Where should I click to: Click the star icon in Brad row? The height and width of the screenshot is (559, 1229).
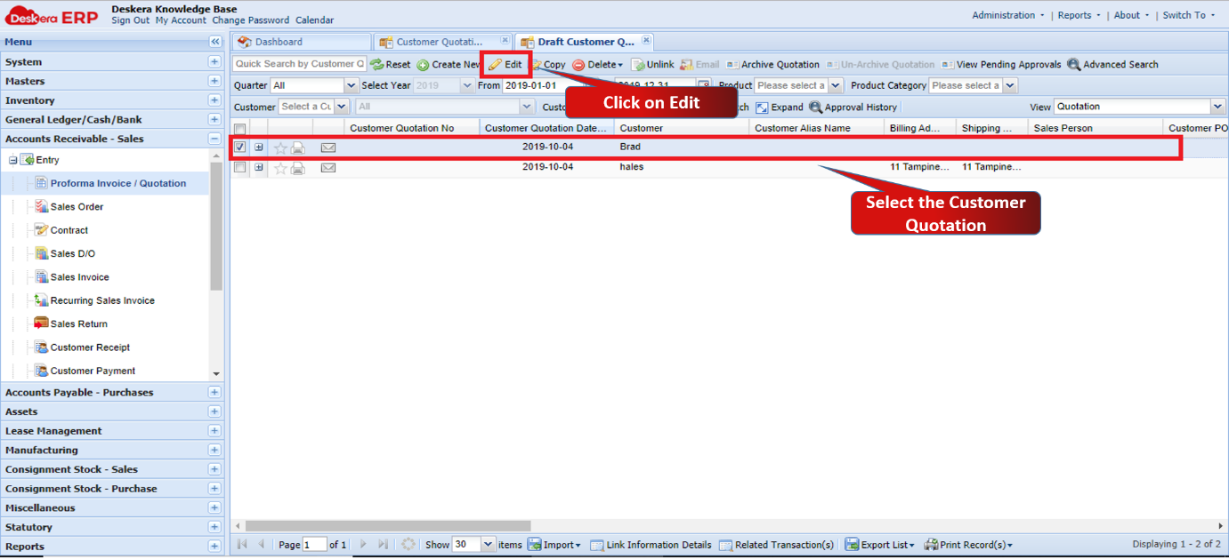(280, 148)
